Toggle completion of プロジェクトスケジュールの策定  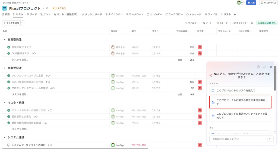[9, 88]
